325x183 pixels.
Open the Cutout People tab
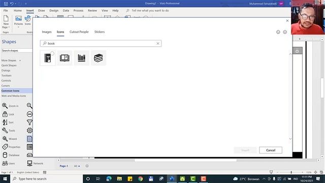(x=79, y=32)
